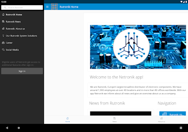Click the building icon beside Rutronik: About us
188x132 pixels.
[x=3, y=29]
